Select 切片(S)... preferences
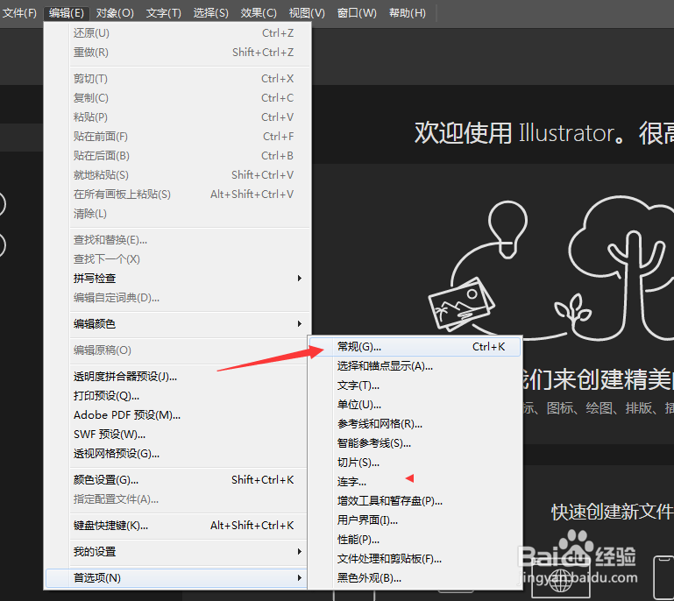The width and height of the screenshot is (674, 601). coord(415,463)
